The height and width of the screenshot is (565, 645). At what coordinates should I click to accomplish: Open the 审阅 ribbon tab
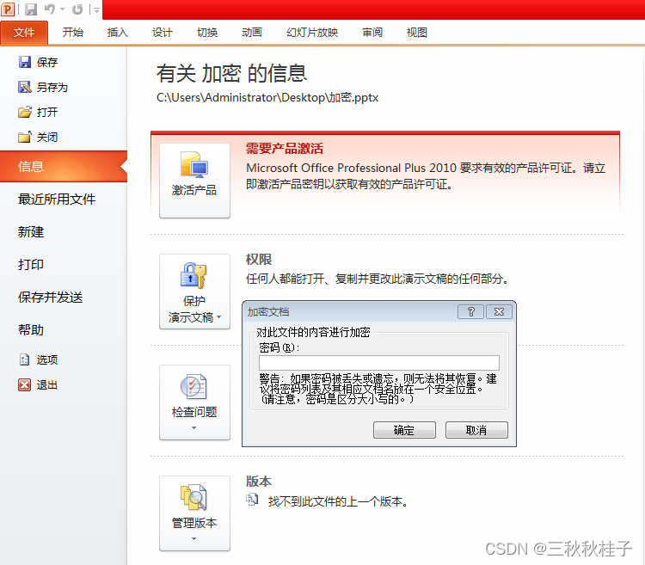coord(372,33)
